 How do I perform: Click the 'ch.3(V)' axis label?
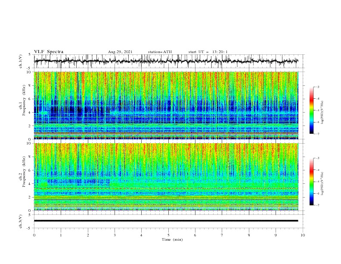coord(21,221)
